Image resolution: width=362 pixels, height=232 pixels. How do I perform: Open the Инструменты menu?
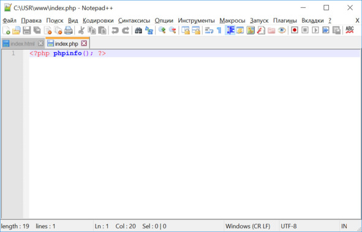[x=196, y=21]
